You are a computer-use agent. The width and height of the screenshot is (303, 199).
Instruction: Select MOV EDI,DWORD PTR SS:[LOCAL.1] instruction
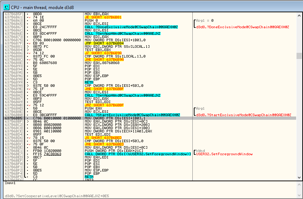[117, 47]
